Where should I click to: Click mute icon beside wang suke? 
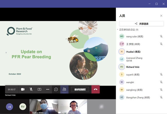point(161,36)
